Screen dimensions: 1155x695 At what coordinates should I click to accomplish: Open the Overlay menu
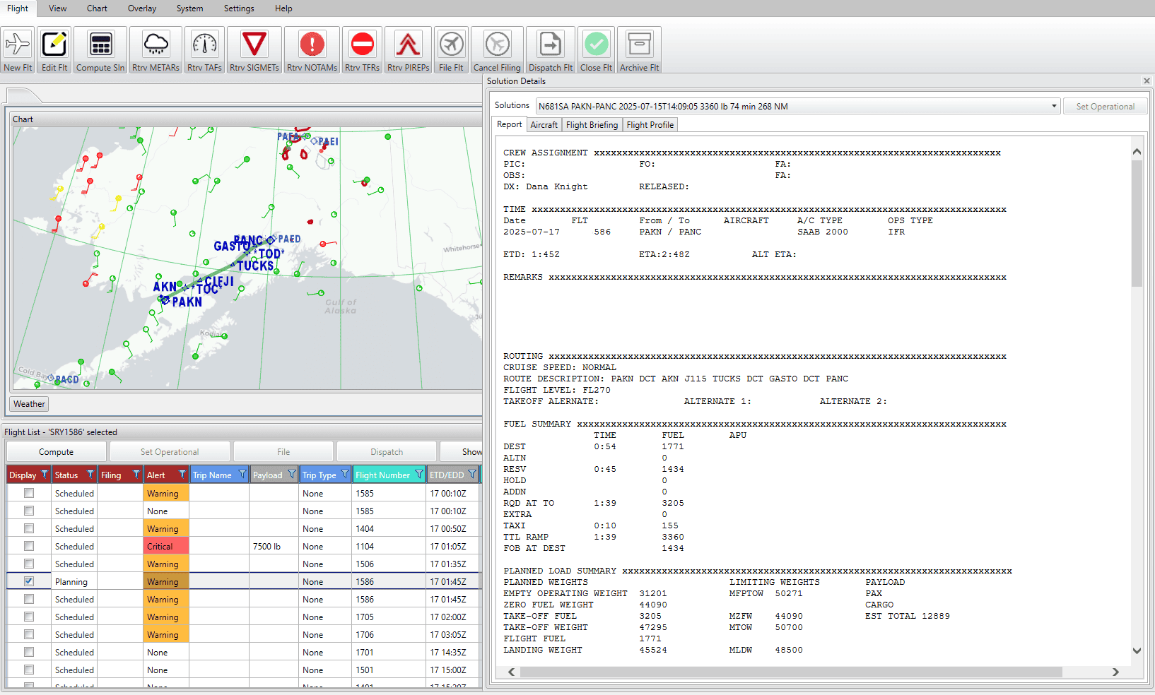point(141,8)
